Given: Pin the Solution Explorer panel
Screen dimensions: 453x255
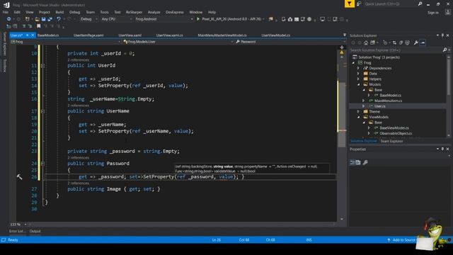Looking at the screenshot, I should [442, 35].
